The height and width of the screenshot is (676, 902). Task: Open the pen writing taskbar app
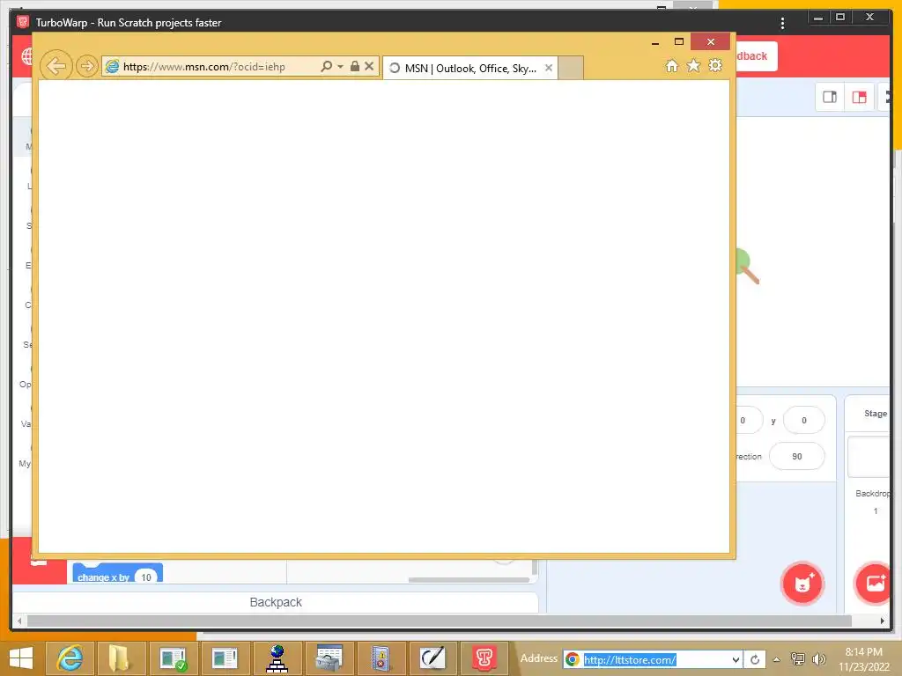tap(432, 658)
